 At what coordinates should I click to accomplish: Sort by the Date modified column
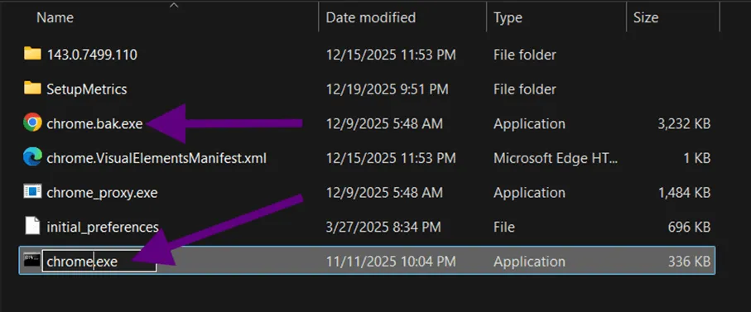[371, 17]
